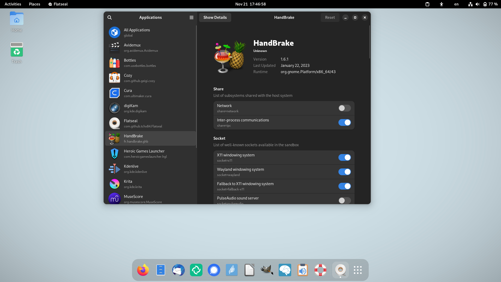Viewport: 501px width, 282px height.
Task: Open the search icon in Flatseal sidebar
Action: point(110,17)
